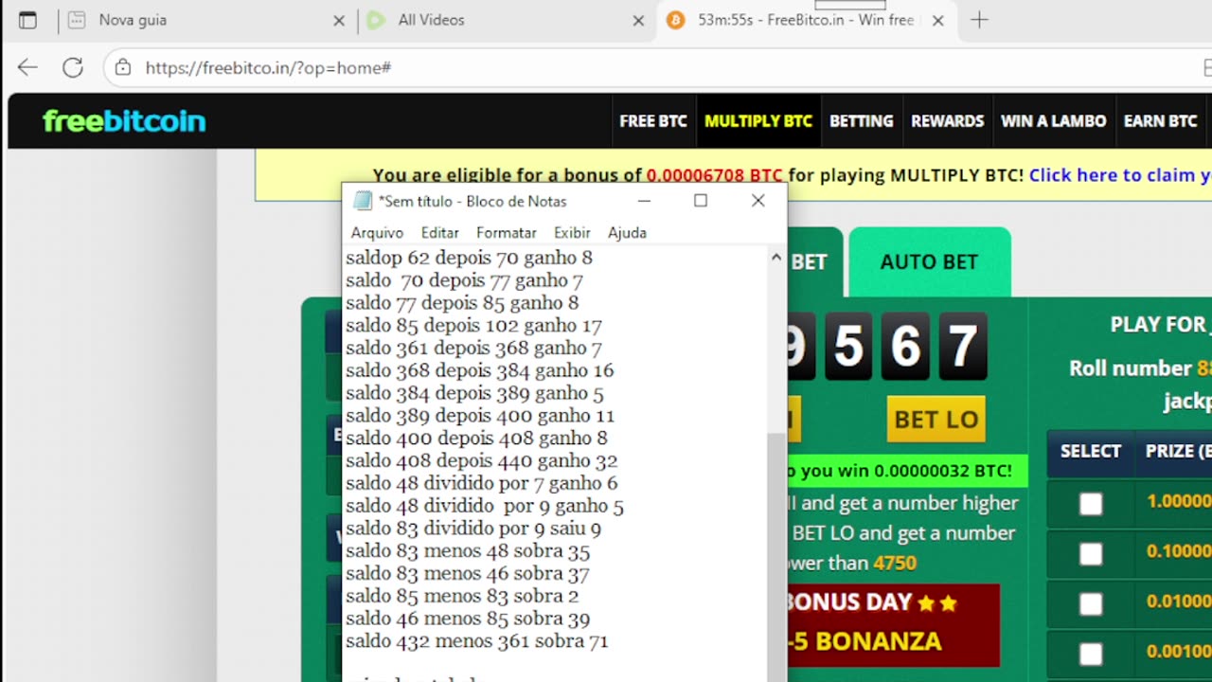The width and height of the screenshot is (1212, 682).
Task: Click line 'saldop 62 depois 70 ganho 8'
Action: (469, 258)
